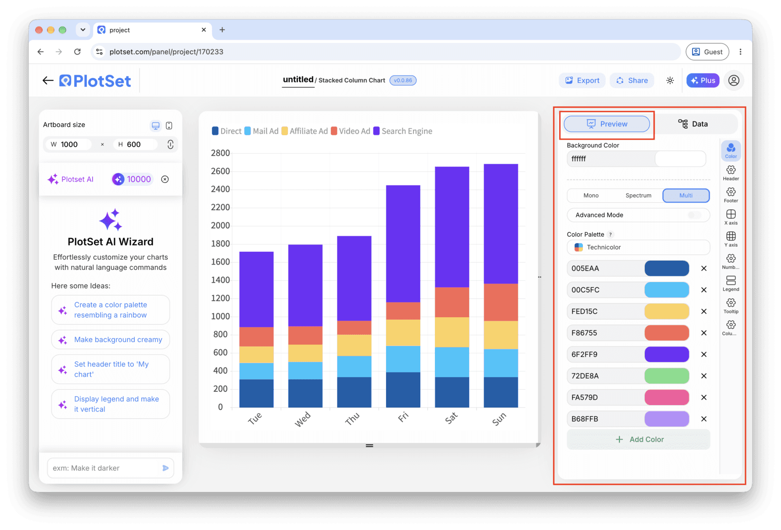Image resolution: width=781 pixels, height=530 pixels.
Task: Click the Share button
Action: coord(632,81)
